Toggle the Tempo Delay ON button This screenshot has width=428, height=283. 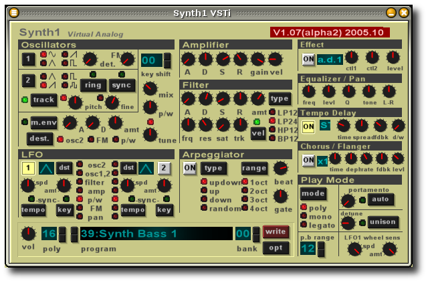pyautogui.click(x=308, y=127)
